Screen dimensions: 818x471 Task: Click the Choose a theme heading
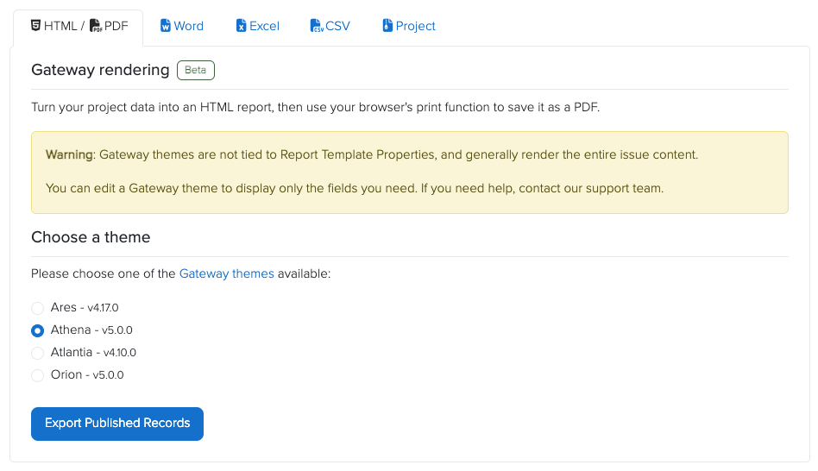tap(91, 237)
